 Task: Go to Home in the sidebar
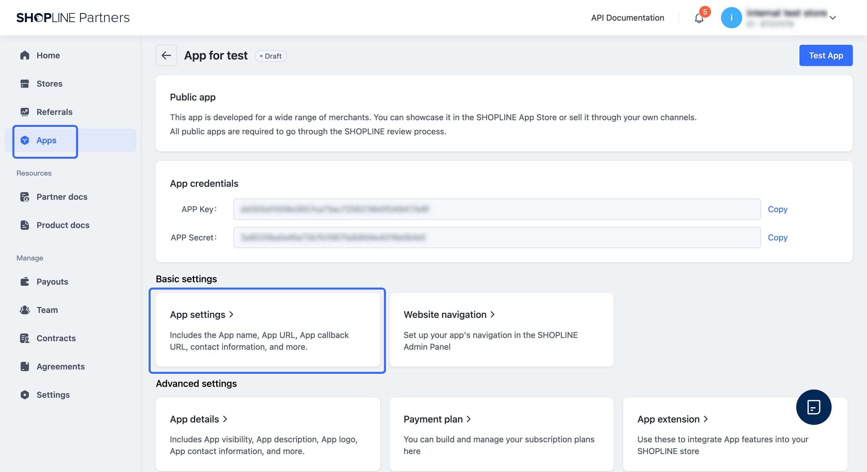48,55
